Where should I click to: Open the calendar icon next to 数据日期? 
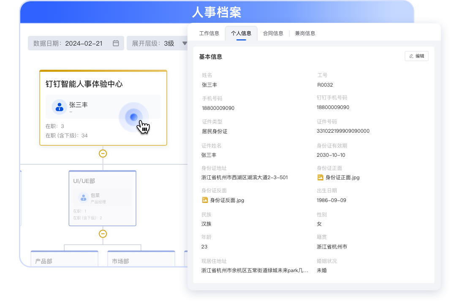tap(116, 43)
